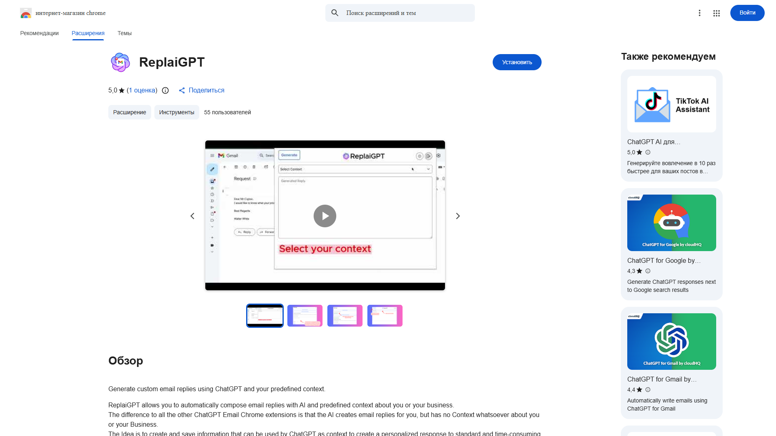Click the Также рекомендуем heading
776x436 pixels.
668,57
